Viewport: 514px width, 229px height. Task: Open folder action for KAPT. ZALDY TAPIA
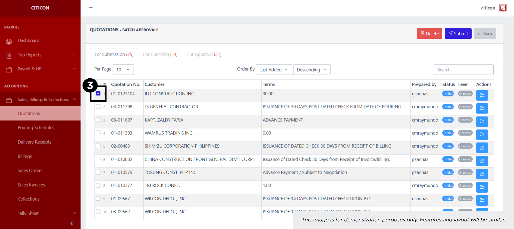[482, 121]
